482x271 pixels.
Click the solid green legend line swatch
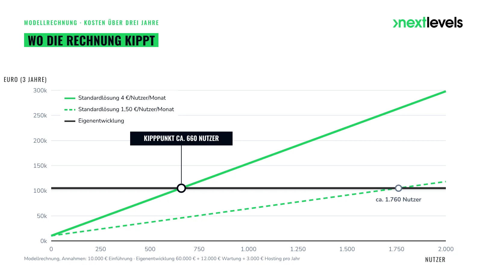(70, 98)
